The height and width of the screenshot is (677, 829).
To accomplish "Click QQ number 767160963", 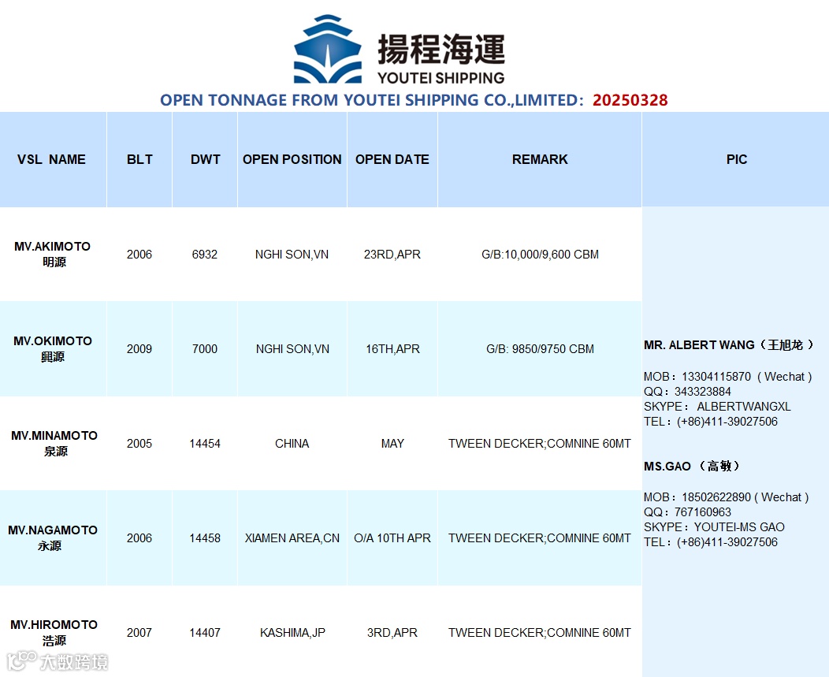I will (x=703, y=512).
